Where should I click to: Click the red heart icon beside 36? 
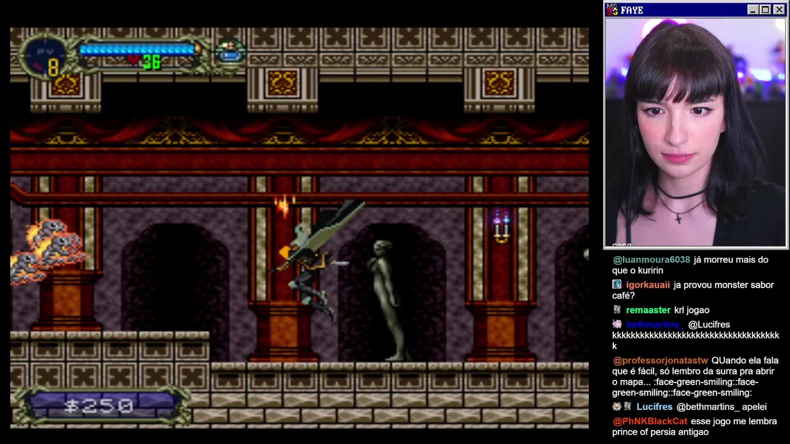pos(134,60)
